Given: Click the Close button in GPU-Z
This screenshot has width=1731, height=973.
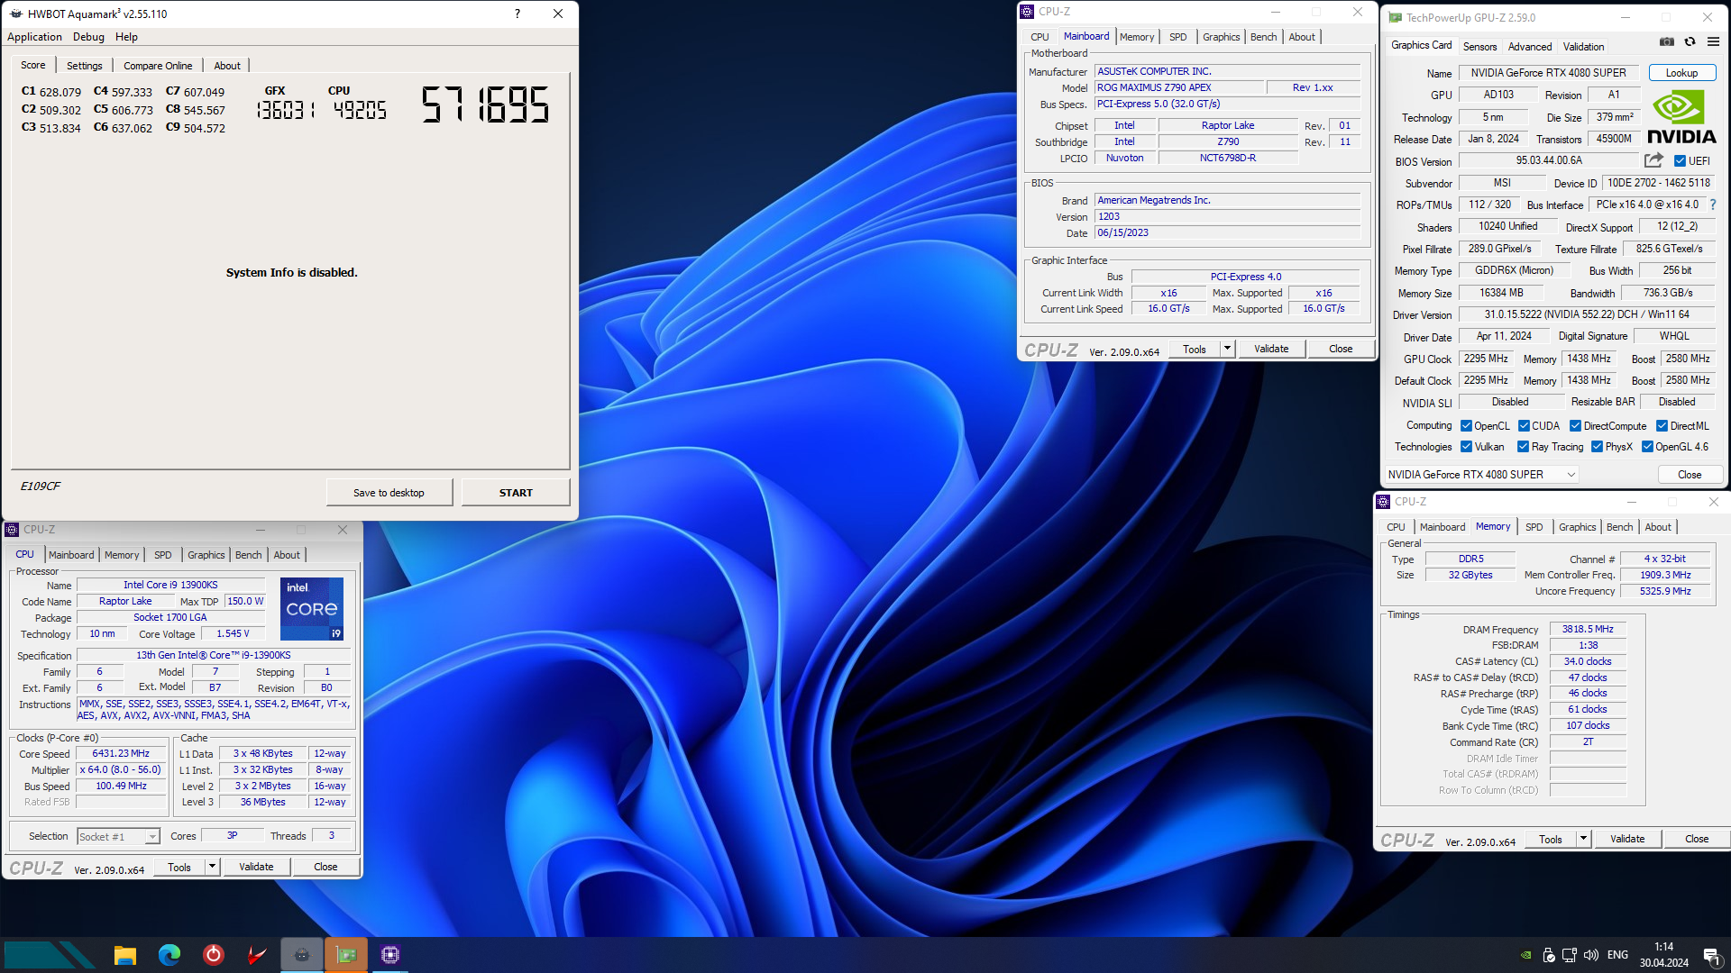Looking at the screenshot, I should coord(1690,475).
